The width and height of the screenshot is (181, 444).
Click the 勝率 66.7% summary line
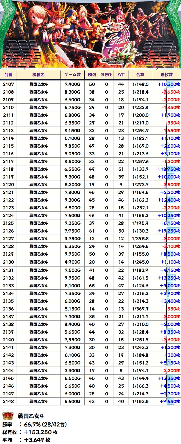35,424
